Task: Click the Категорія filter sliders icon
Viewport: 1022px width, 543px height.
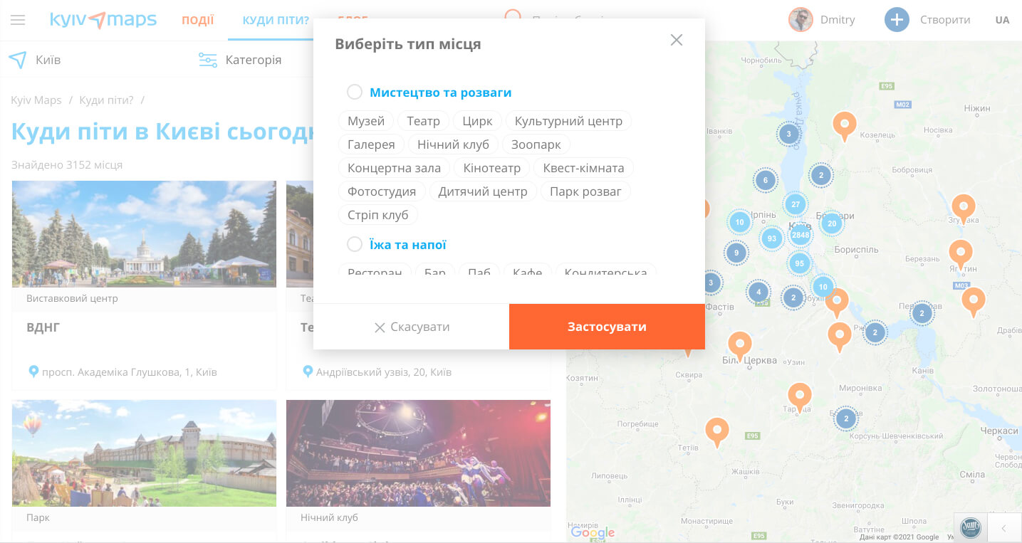Action: (x=208, y=60)
